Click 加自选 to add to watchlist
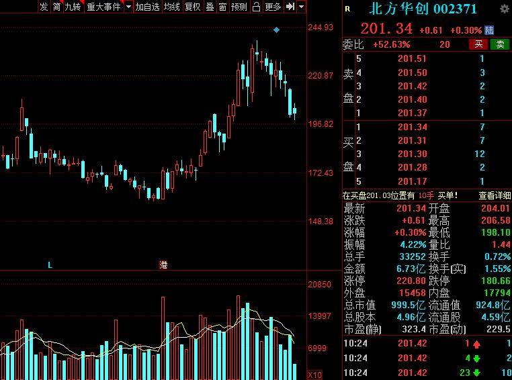 click(147, 7)
